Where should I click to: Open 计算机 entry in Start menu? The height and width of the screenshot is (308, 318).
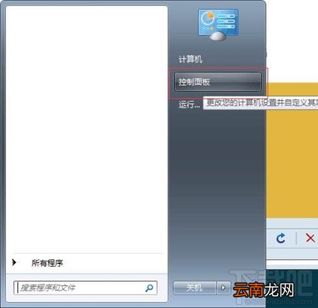coord(190,59)
